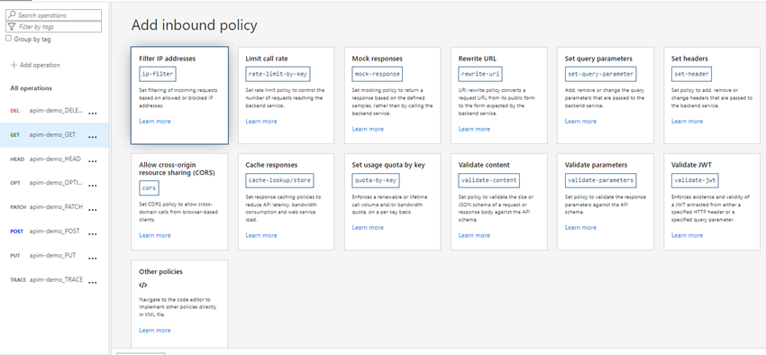Select the apim-demo_OPTIONS operation
766x355 pixels.
click(54, 183)
